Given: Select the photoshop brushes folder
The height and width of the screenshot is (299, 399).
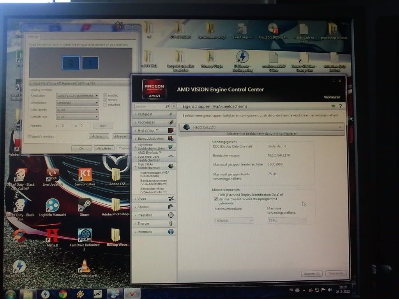Looking at the screenshot, I should pyautogui.click(x=334, y=31).
